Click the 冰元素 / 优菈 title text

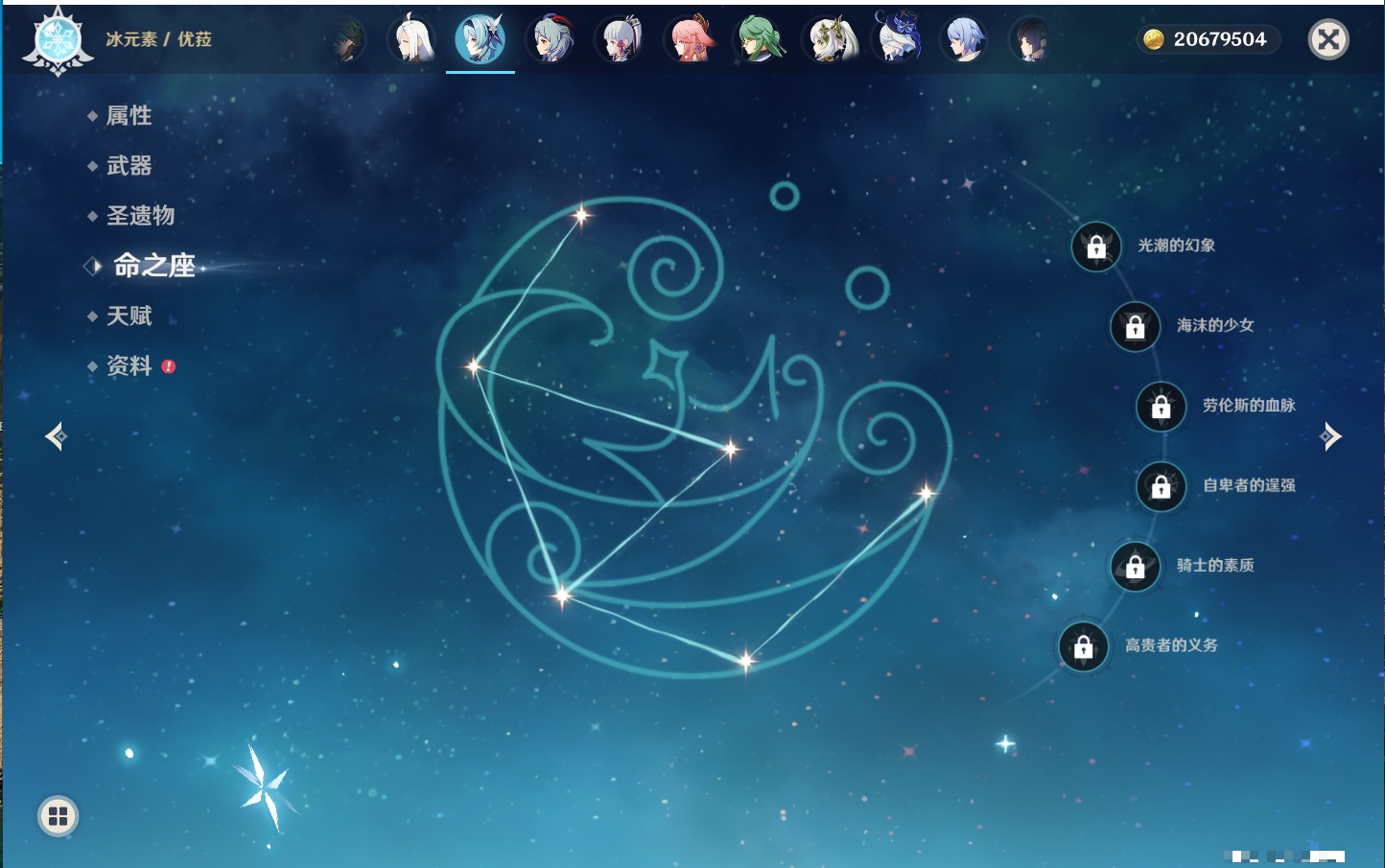(159, 39)
